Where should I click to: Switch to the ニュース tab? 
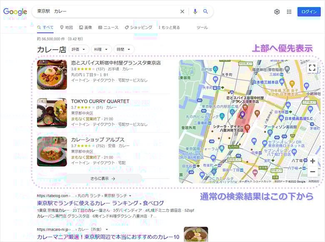pyautogui.click(x=108, y=27)
